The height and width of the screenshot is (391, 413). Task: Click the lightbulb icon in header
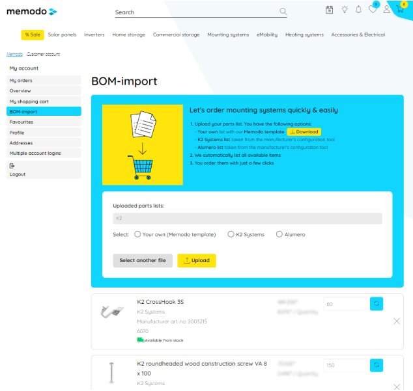tap(344, 10)
